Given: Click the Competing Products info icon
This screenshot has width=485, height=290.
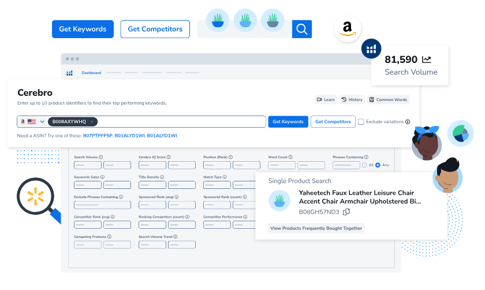Looking at the screenshot, I should pyautogui.click(x=109, y=237).
